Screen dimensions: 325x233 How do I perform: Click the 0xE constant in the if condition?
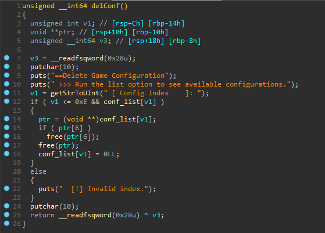81,102
